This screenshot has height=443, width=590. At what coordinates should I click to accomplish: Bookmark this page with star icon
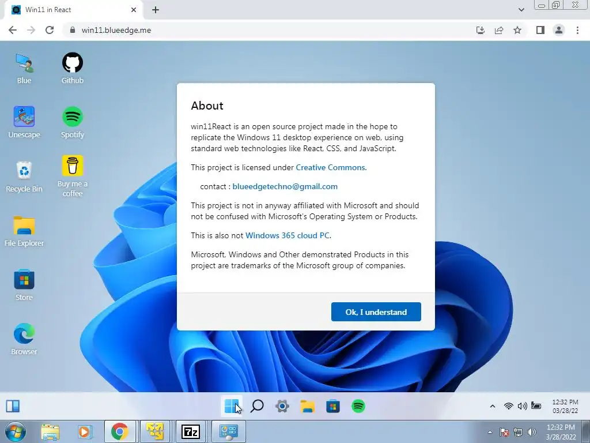pos(517,30)
